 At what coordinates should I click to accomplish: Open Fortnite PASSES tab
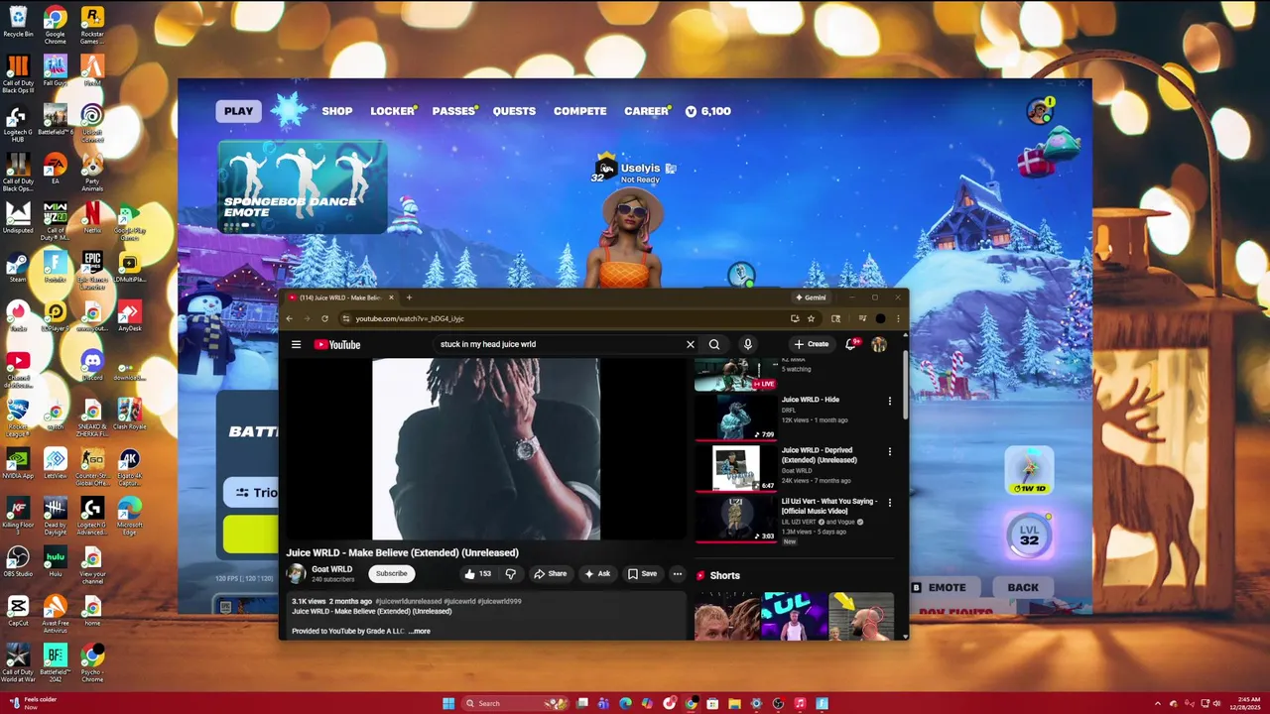[454, 111]
